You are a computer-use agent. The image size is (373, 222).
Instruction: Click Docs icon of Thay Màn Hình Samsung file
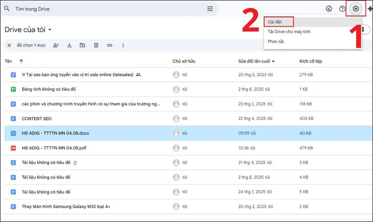13,206
